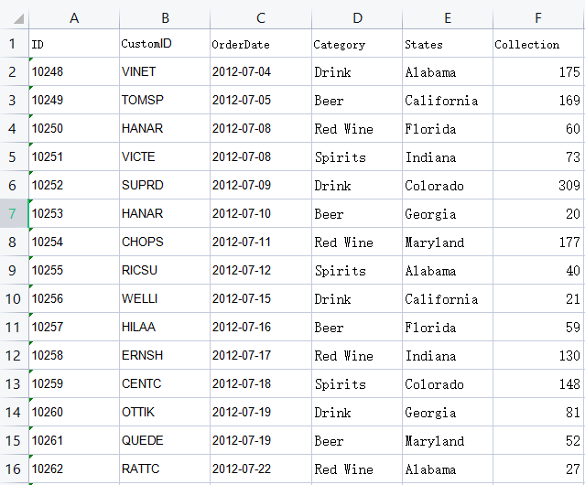Select column C header
This screenshot has height=485, width=585.
tap(261, 18)
